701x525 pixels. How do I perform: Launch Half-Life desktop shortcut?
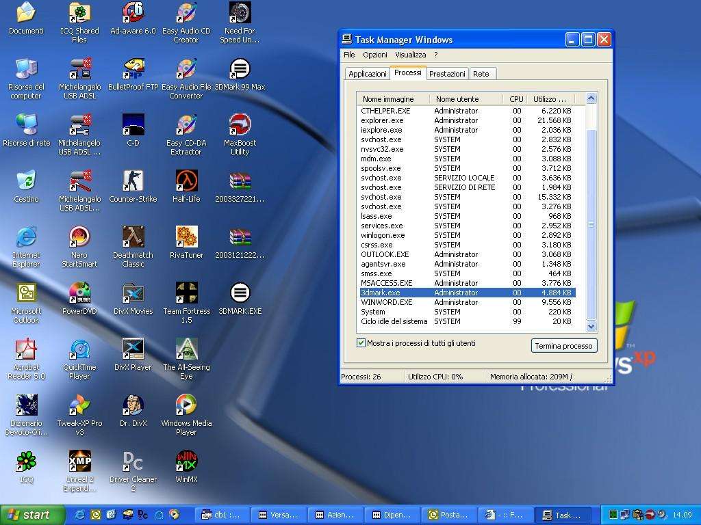tap(186, 187)
